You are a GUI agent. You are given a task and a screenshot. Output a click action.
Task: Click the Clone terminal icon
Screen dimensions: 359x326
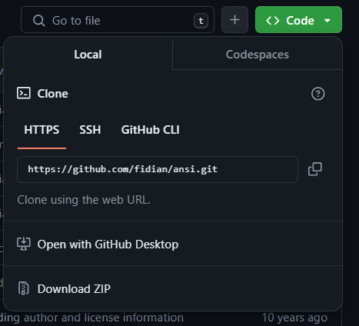click(x=24, y=93)
